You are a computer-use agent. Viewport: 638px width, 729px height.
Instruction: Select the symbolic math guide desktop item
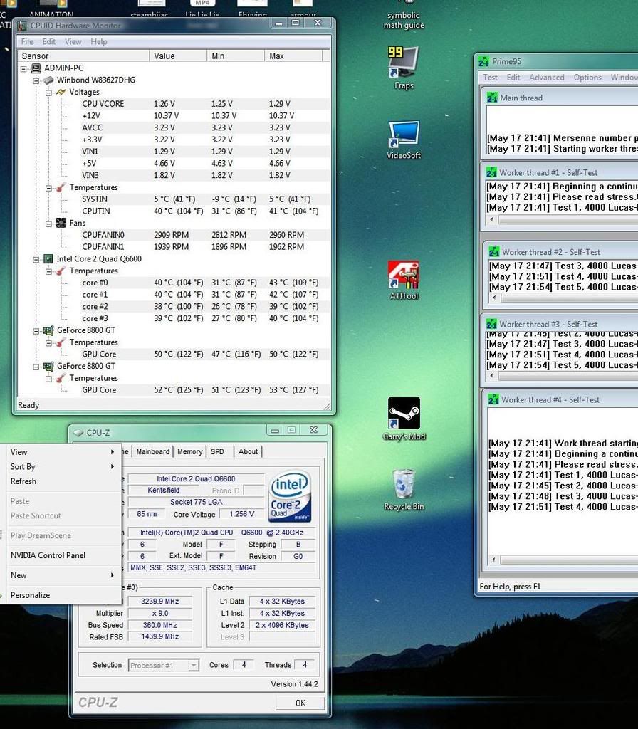(x=404, y=16)
